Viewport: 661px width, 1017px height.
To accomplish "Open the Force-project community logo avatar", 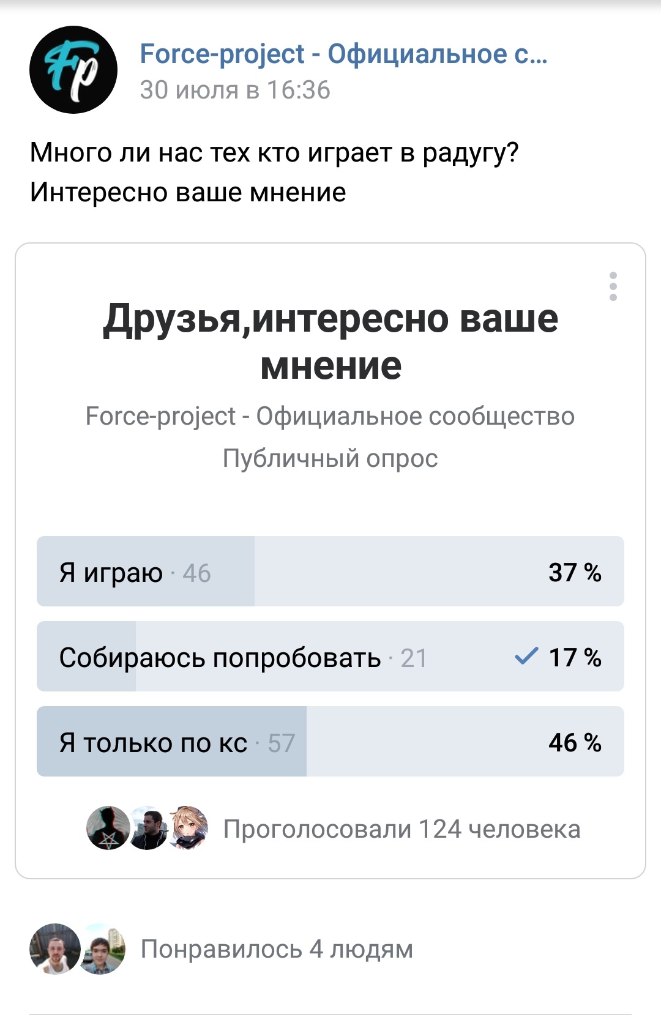I will pos(73,70).
